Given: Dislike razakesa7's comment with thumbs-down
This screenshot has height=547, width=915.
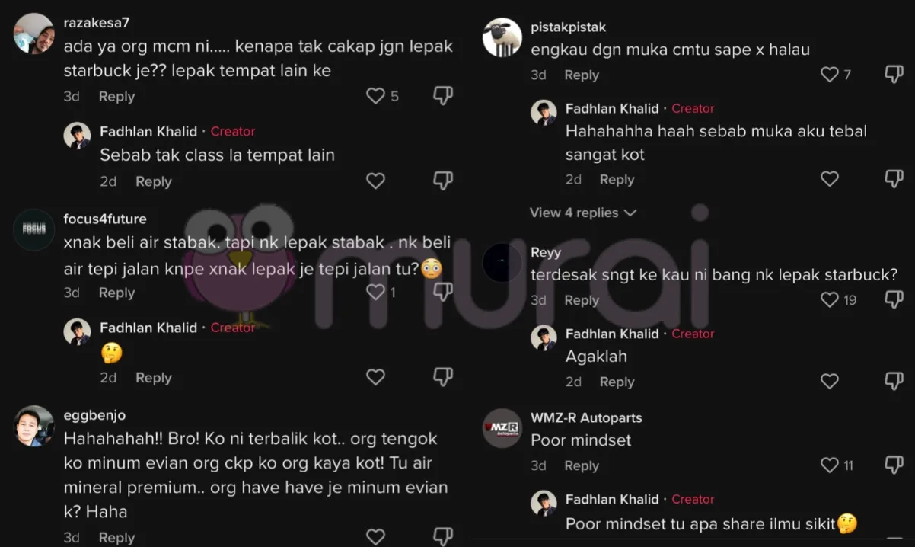Looking at the screenshot, I should point(442,96).
